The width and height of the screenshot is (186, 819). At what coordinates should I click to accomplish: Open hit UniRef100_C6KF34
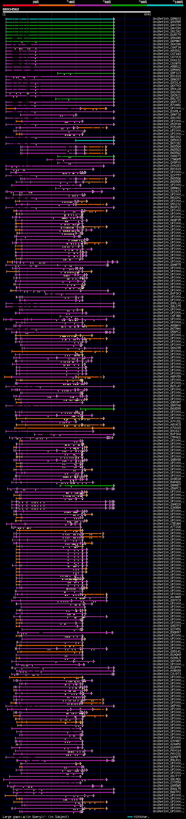(167, 47)
